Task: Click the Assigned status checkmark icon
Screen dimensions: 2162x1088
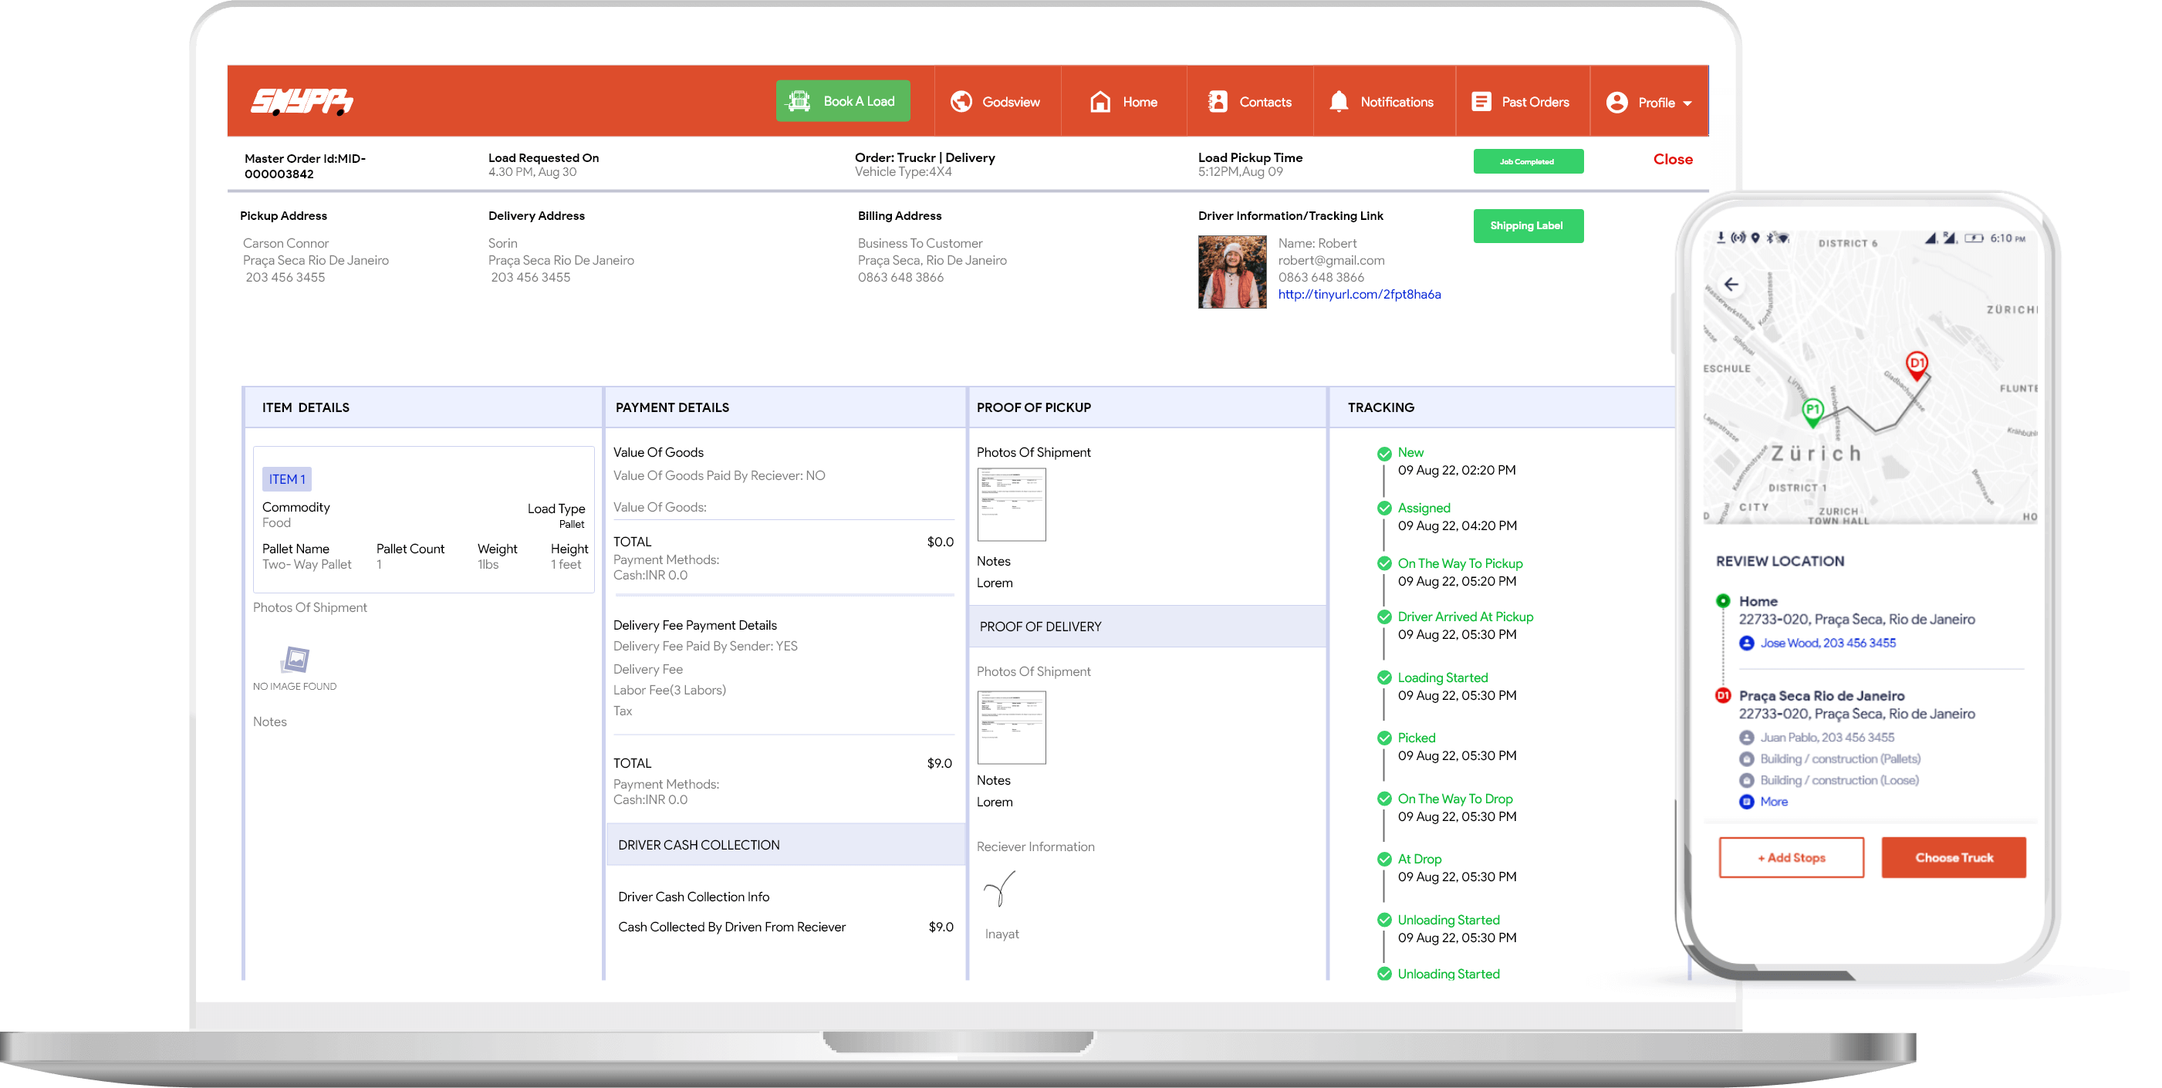Action: point(1384,509)
